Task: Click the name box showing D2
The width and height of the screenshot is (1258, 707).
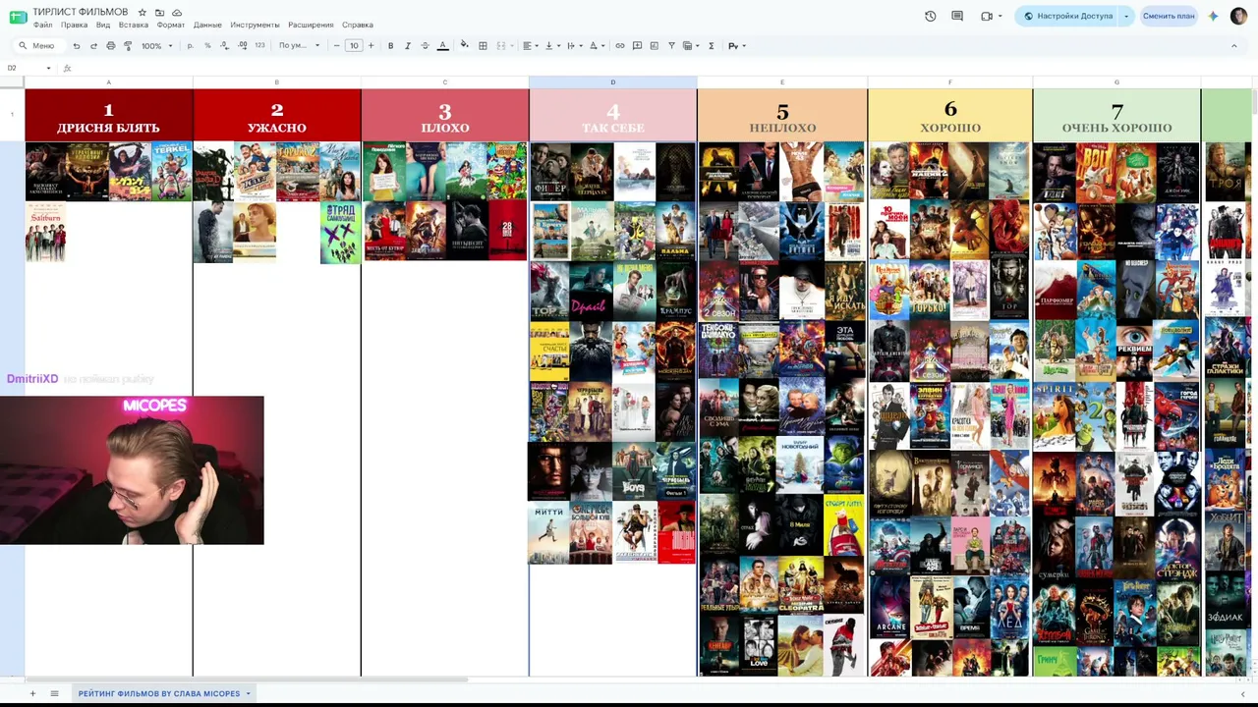Action: (x=28, y=68)
